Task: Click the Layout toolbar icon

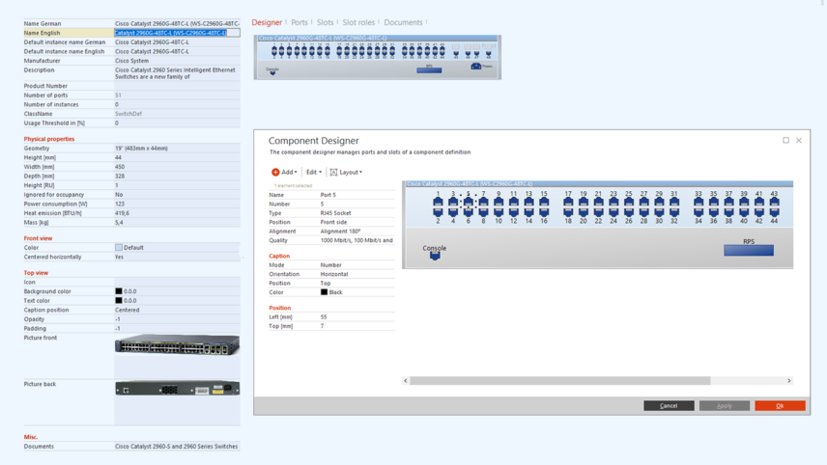Action: (333, 173)
